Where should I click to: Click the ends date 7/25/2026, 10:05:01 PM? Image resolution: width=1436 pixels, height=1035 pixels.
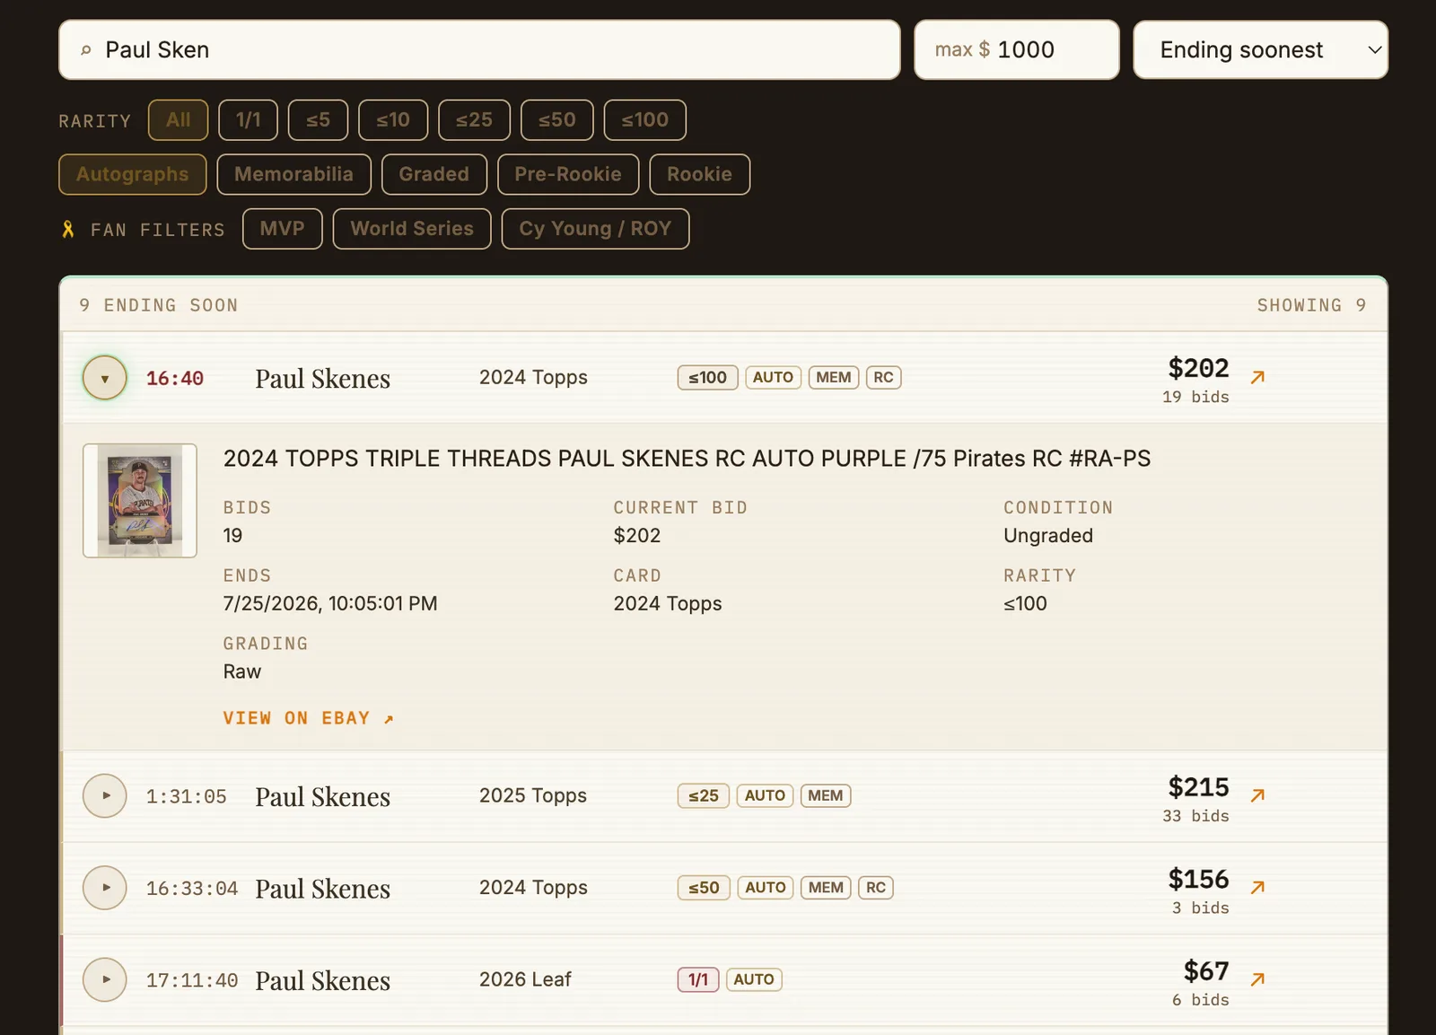(330, 603)
